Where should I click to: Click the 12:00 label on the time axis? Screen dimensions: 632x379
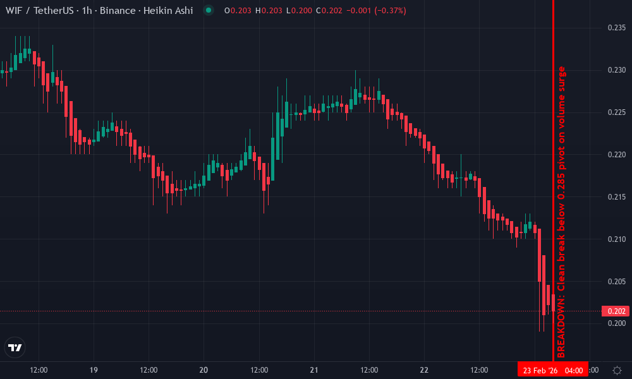(39, 370)
